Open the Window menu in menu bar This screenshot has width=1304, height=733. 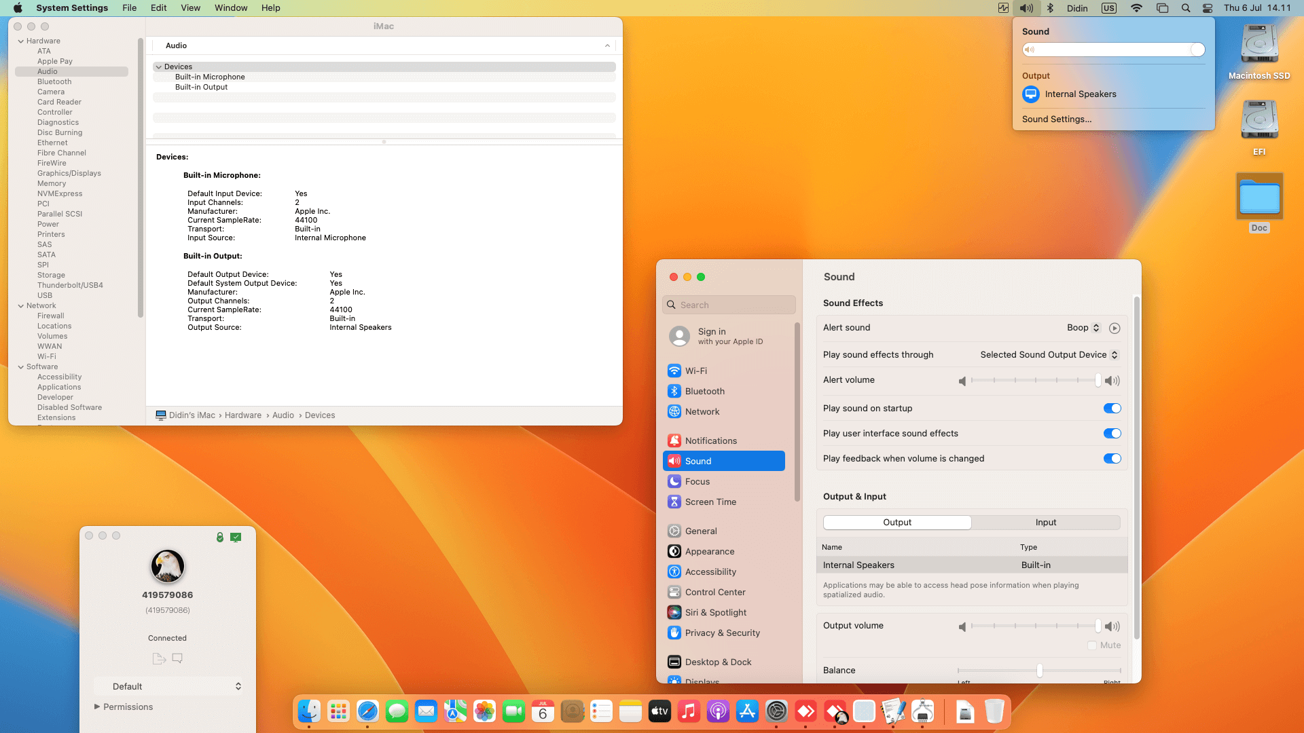coord(231,7)
